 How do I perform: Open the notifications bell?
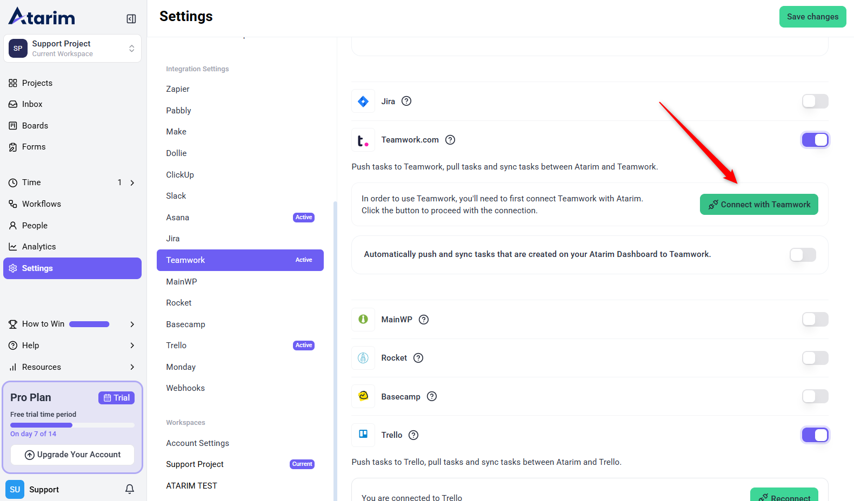(130, 489)
